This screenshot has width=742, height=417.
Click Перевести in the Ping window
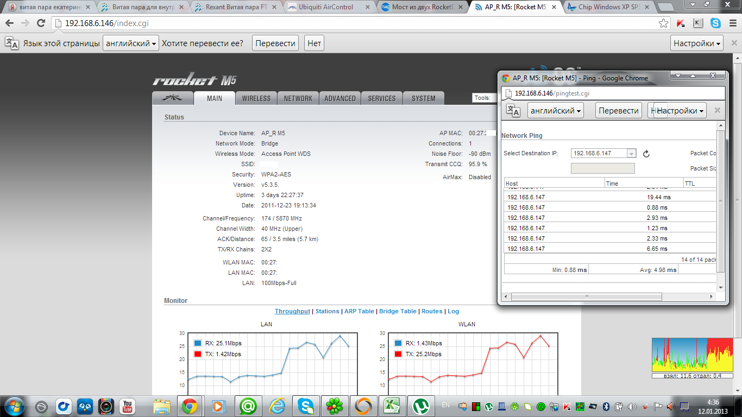[619, 110]
